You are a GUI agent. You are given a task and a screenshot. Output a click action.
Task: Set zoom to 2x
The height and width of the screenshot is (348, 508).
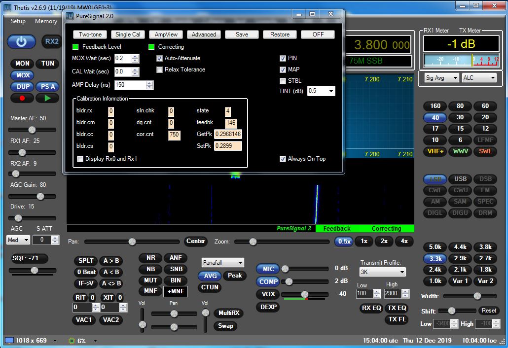point(384,241)
